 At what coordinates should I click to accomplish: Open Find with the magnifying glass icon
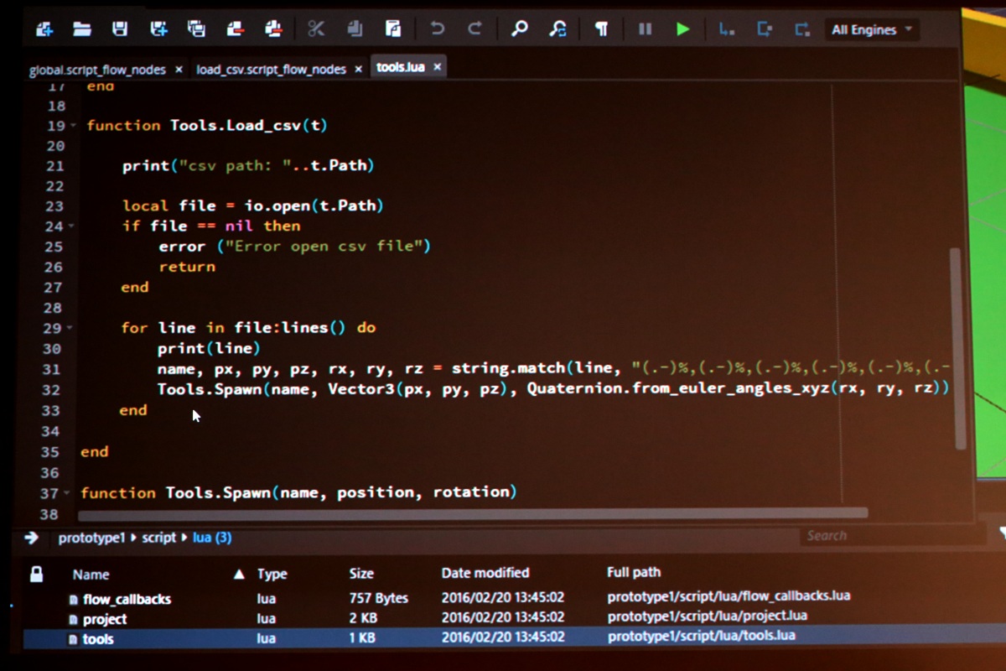(520, 29)
